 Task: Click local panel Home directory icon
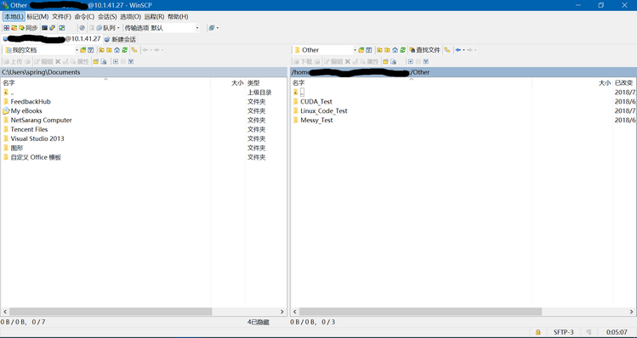pos(117,50)
